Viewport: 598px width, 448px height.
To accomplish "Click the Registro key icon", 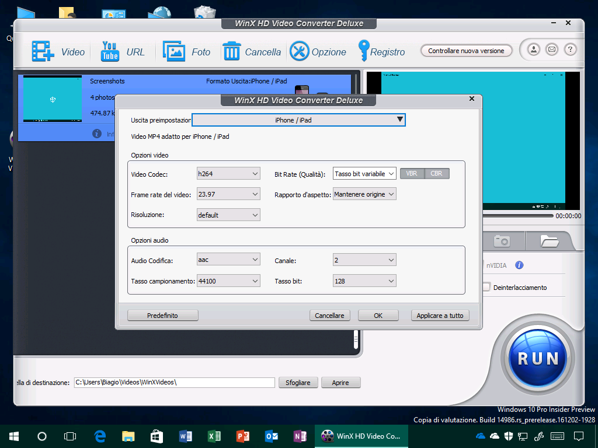I will click(x=364, y=51).
